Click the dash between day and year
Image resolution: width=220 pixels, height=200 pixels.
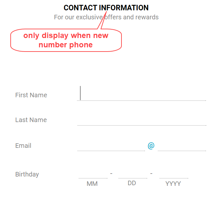pos(151,174)
